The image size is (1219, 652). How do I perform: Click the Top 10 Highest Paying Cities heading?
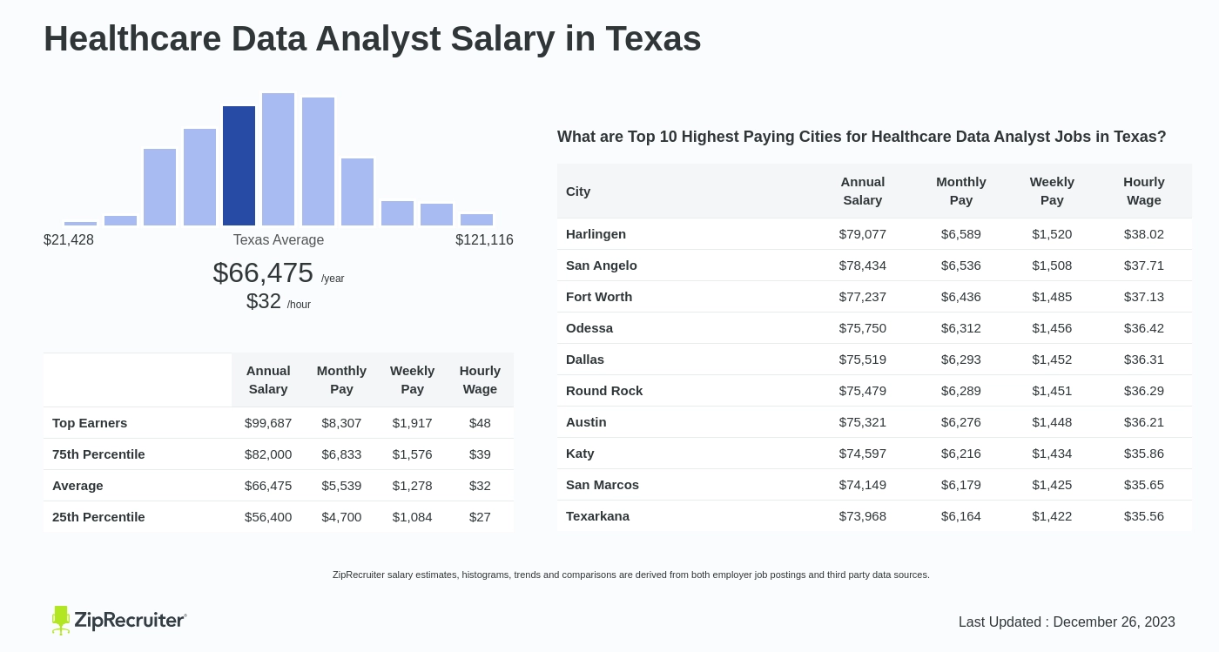pos(861,137)
